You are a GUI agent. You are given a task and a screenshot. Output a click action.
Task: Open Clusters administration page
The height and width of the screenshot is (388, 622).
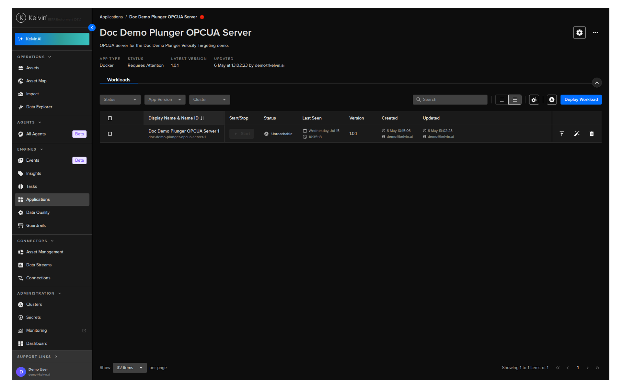52,305
